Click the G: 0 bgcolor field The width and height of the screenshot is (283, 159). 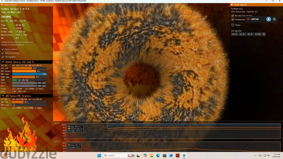pyautogui.click(x=242, y=34)
